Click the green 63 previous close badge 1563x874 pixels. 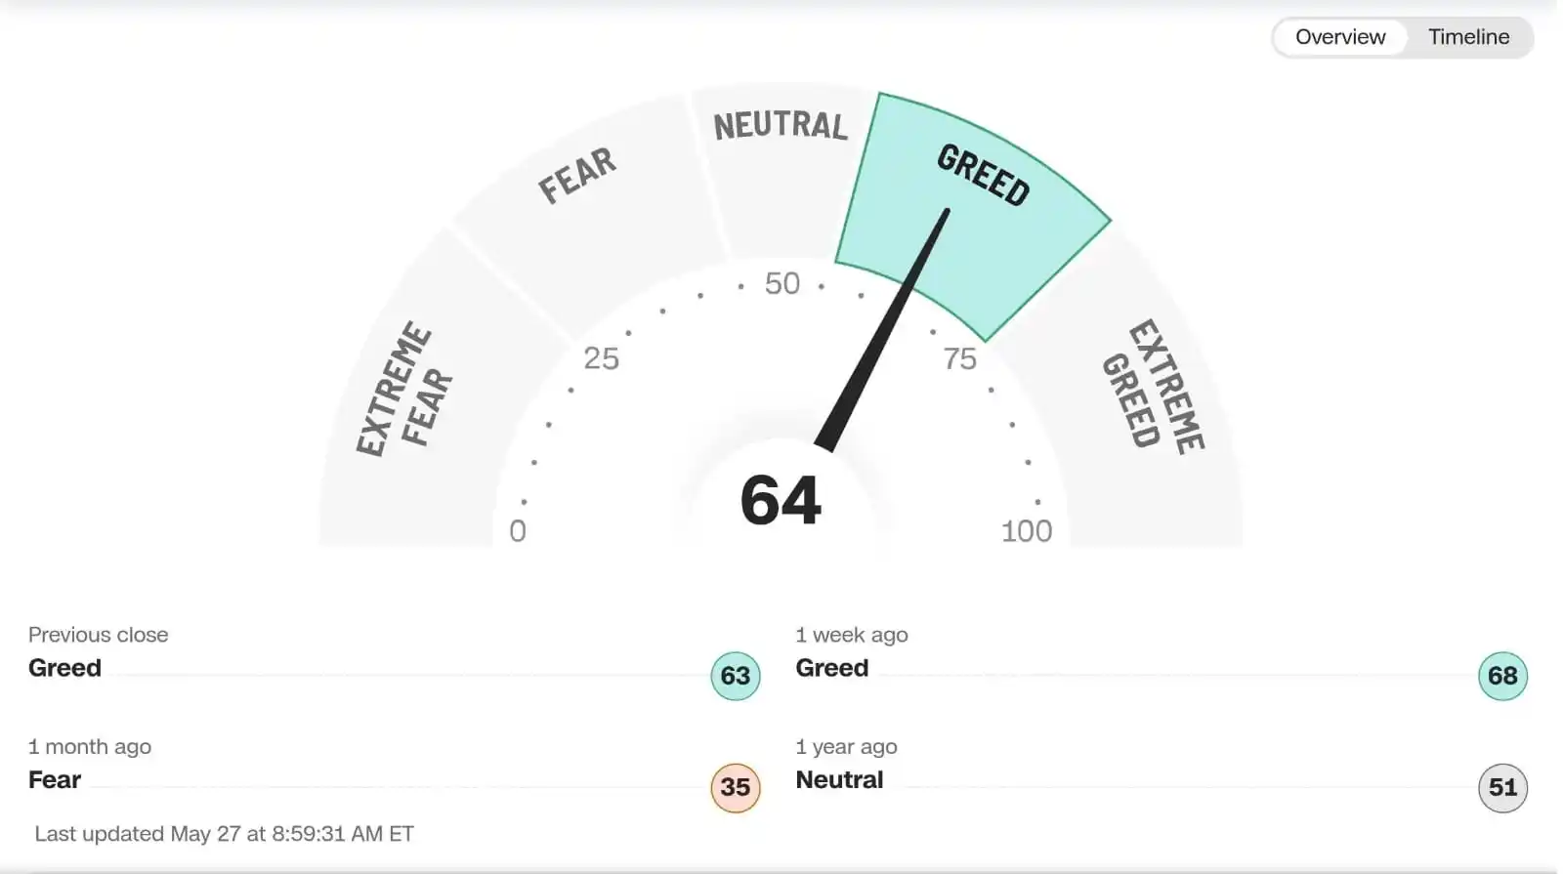736,676
